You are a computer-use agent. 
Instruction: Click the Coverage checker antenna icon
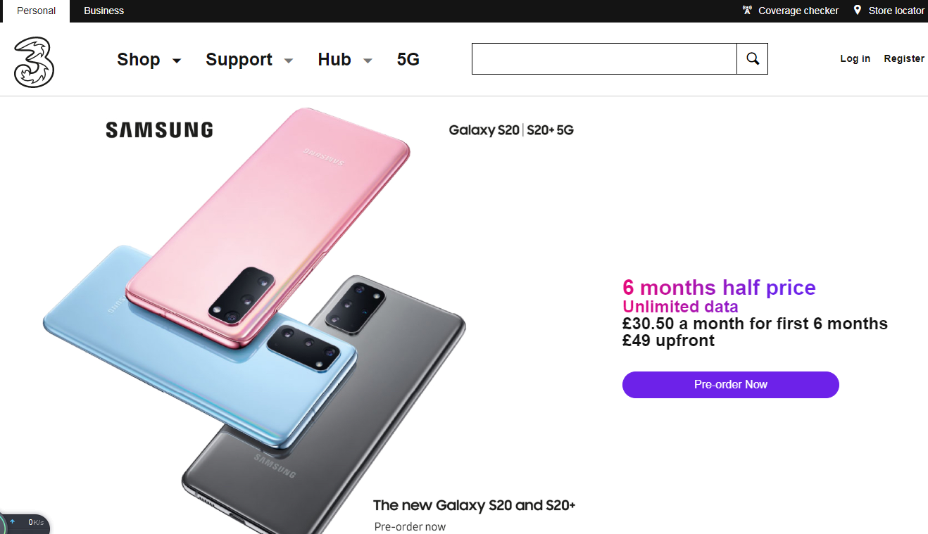(x=747, y=11)
